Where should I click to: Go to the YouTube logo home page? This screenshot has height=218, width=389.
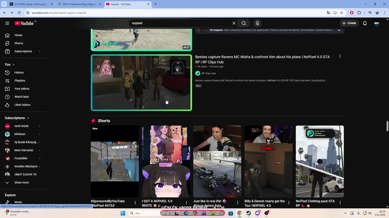click(24, 23)
